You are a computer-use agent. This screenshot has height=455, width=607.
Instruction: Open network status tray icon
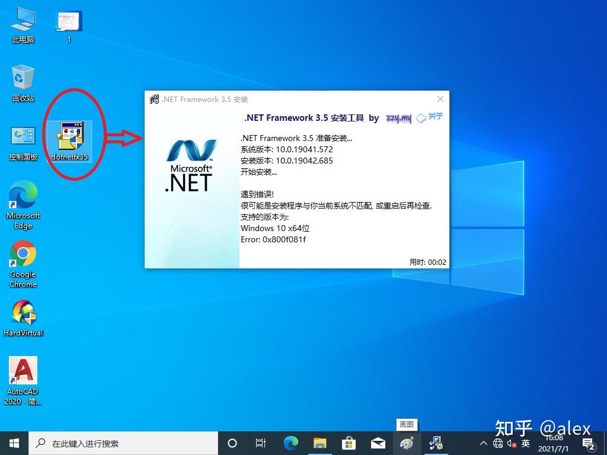(x=498, y=443)
